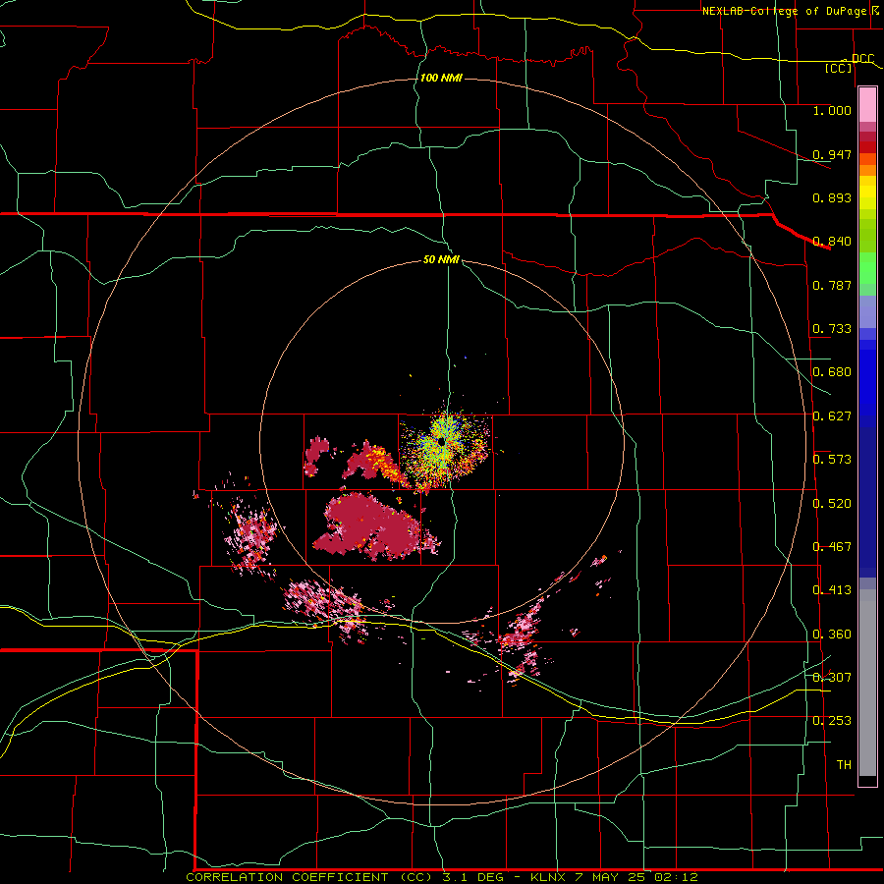Screen dimensions: 884x884
Task: Pick the gray color bar segment
Action: point(867,683)
